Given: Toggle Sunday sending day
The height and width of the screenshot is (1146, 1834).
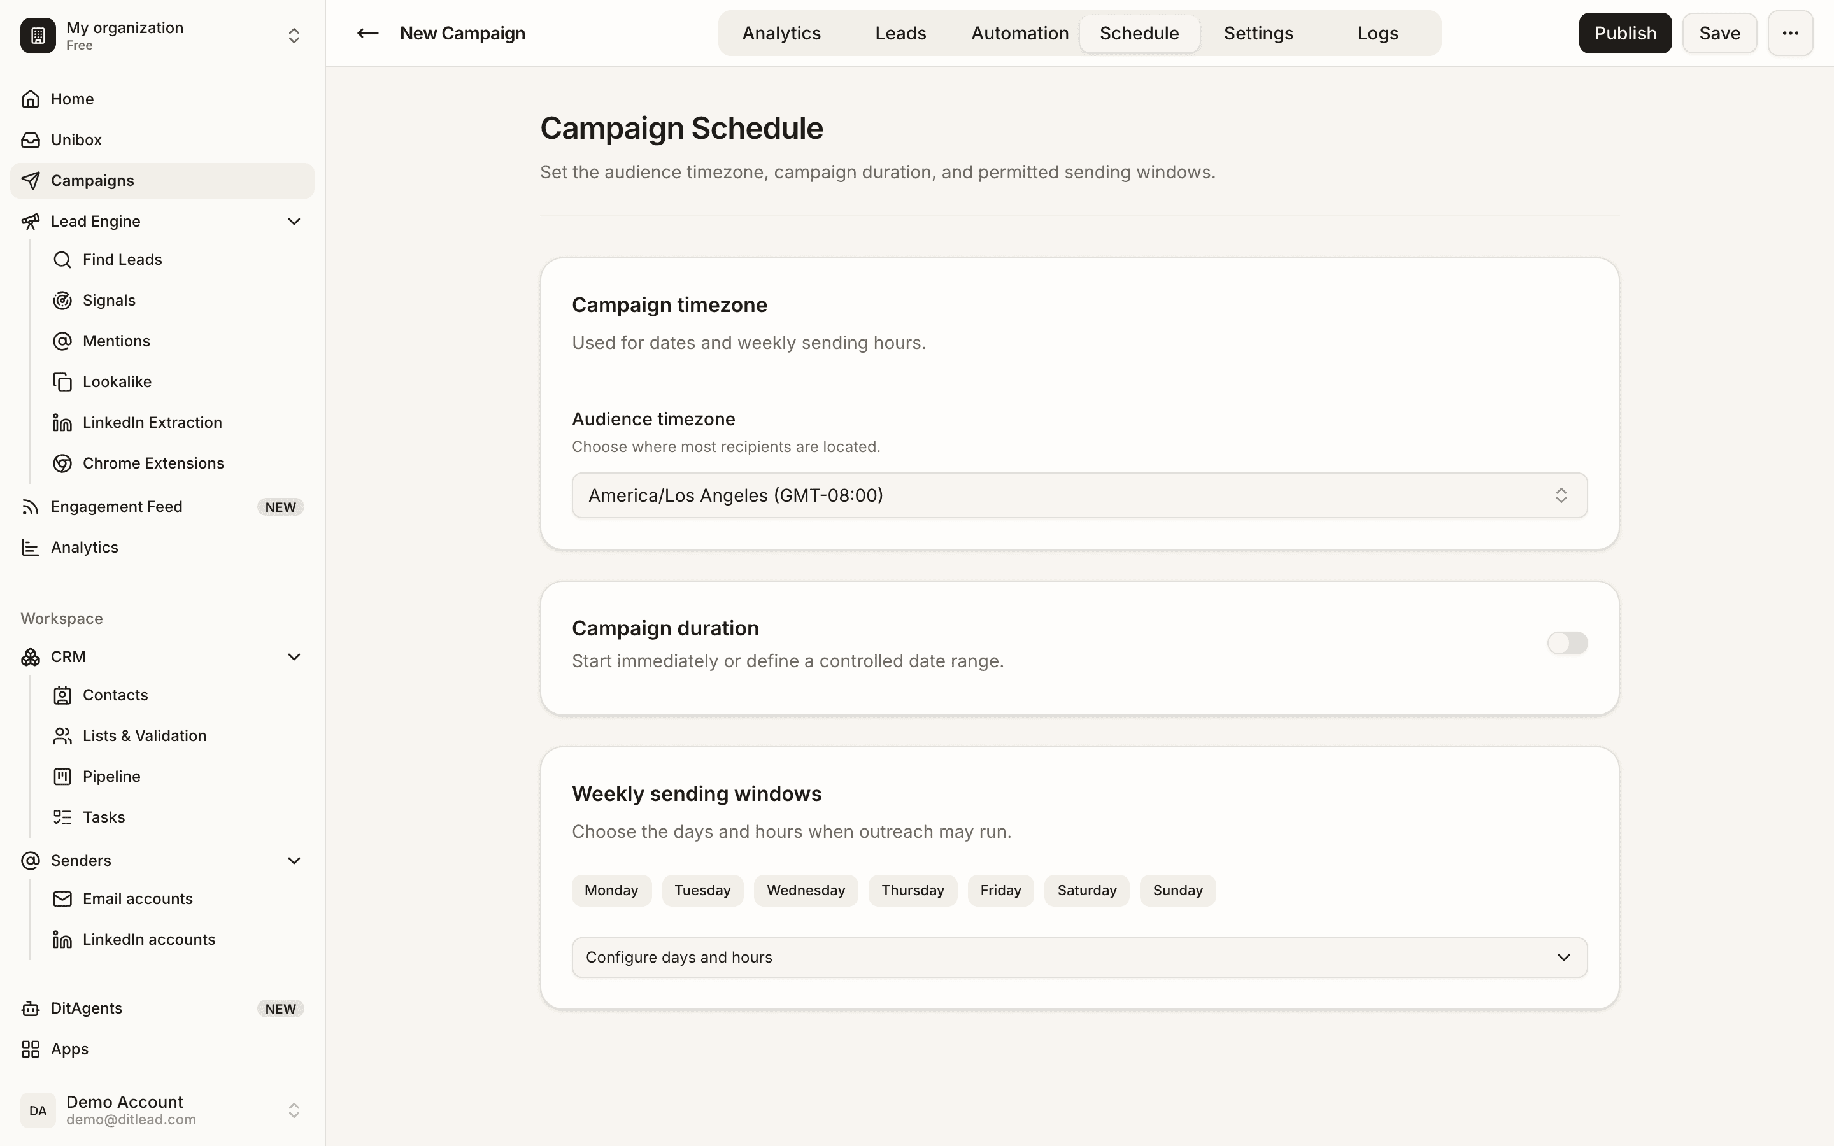Looking at the screenshot, I should [1177, 891].
